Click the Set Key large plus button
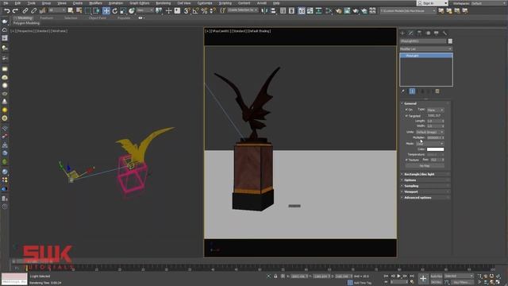Viewport: 508px width, 286px height. coord(423,279)
